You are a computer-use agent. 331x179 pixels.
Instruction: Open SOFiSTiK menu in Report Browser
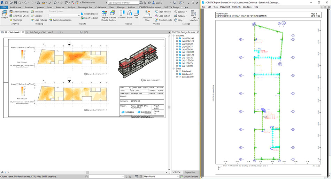(x=237, y=7)
